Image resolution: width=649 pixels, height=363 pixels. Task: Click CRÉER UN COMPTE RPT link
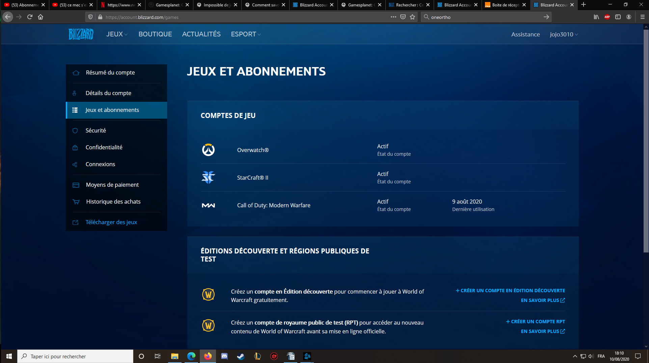[536, 322]
